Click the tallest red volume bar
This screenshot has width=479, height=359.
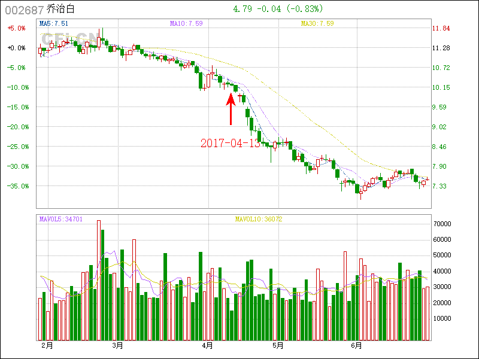coord(99,280)
